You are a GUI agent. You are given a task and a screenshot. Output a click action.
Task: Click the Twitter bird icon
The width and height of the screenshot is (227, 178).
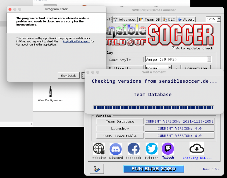[152, 149]
